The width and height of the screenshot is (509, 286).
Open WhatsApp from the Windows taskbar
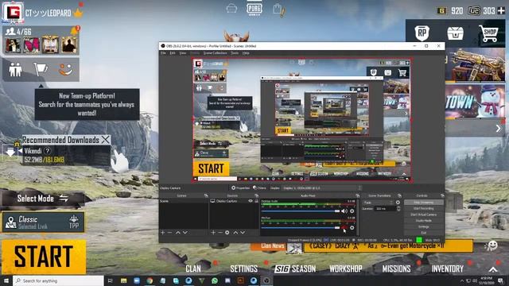(215, 280)
